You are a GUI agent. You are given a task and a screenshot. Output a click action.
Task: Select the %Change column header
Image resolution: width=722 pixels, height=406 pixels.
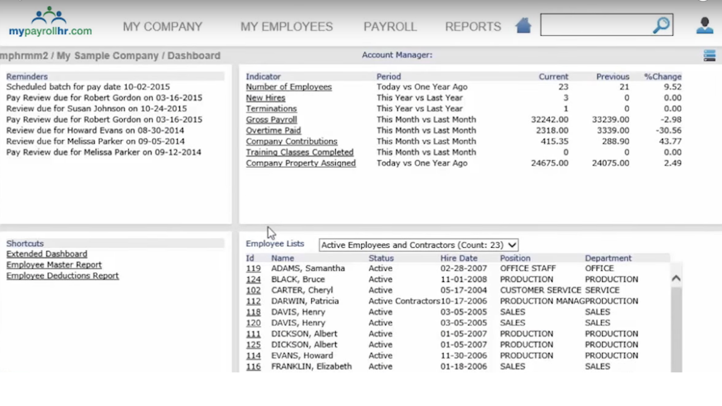tap(663, 77)
